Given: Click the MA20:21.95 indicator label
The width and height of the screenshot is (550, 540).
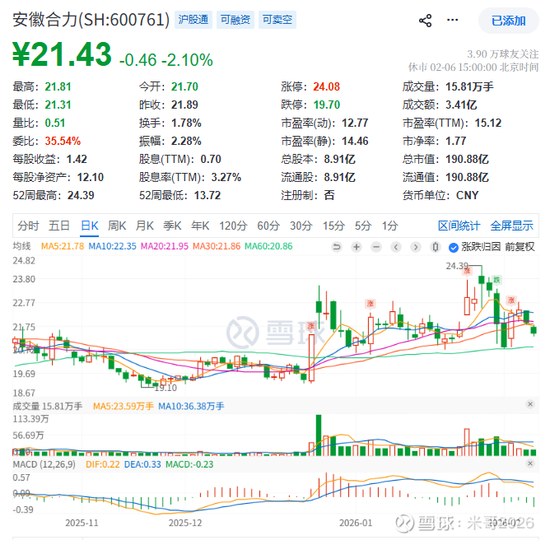Looking at the screenshot, I should (x=165, y=246).
